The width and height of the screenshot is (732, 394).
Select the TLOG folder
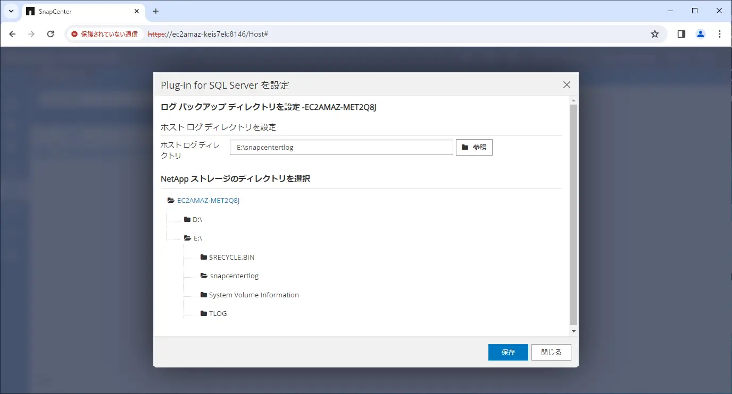pos(218,313)
